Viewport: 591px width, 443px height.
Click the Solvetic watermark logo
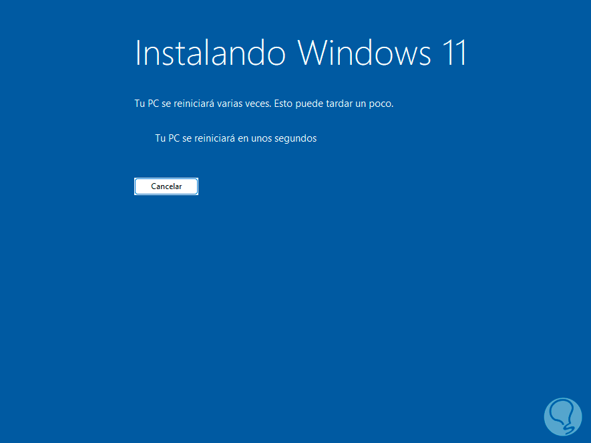pos(563,417)
